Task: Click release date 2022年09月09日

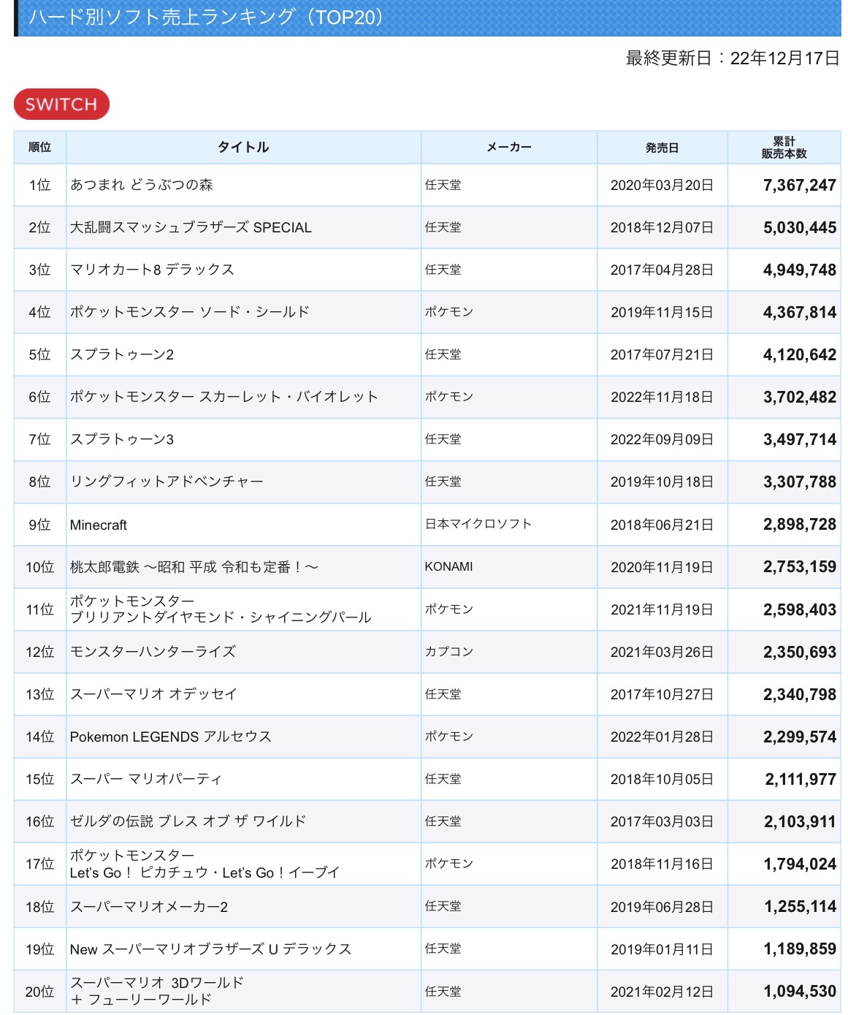Action: click(x=662, y=439)
